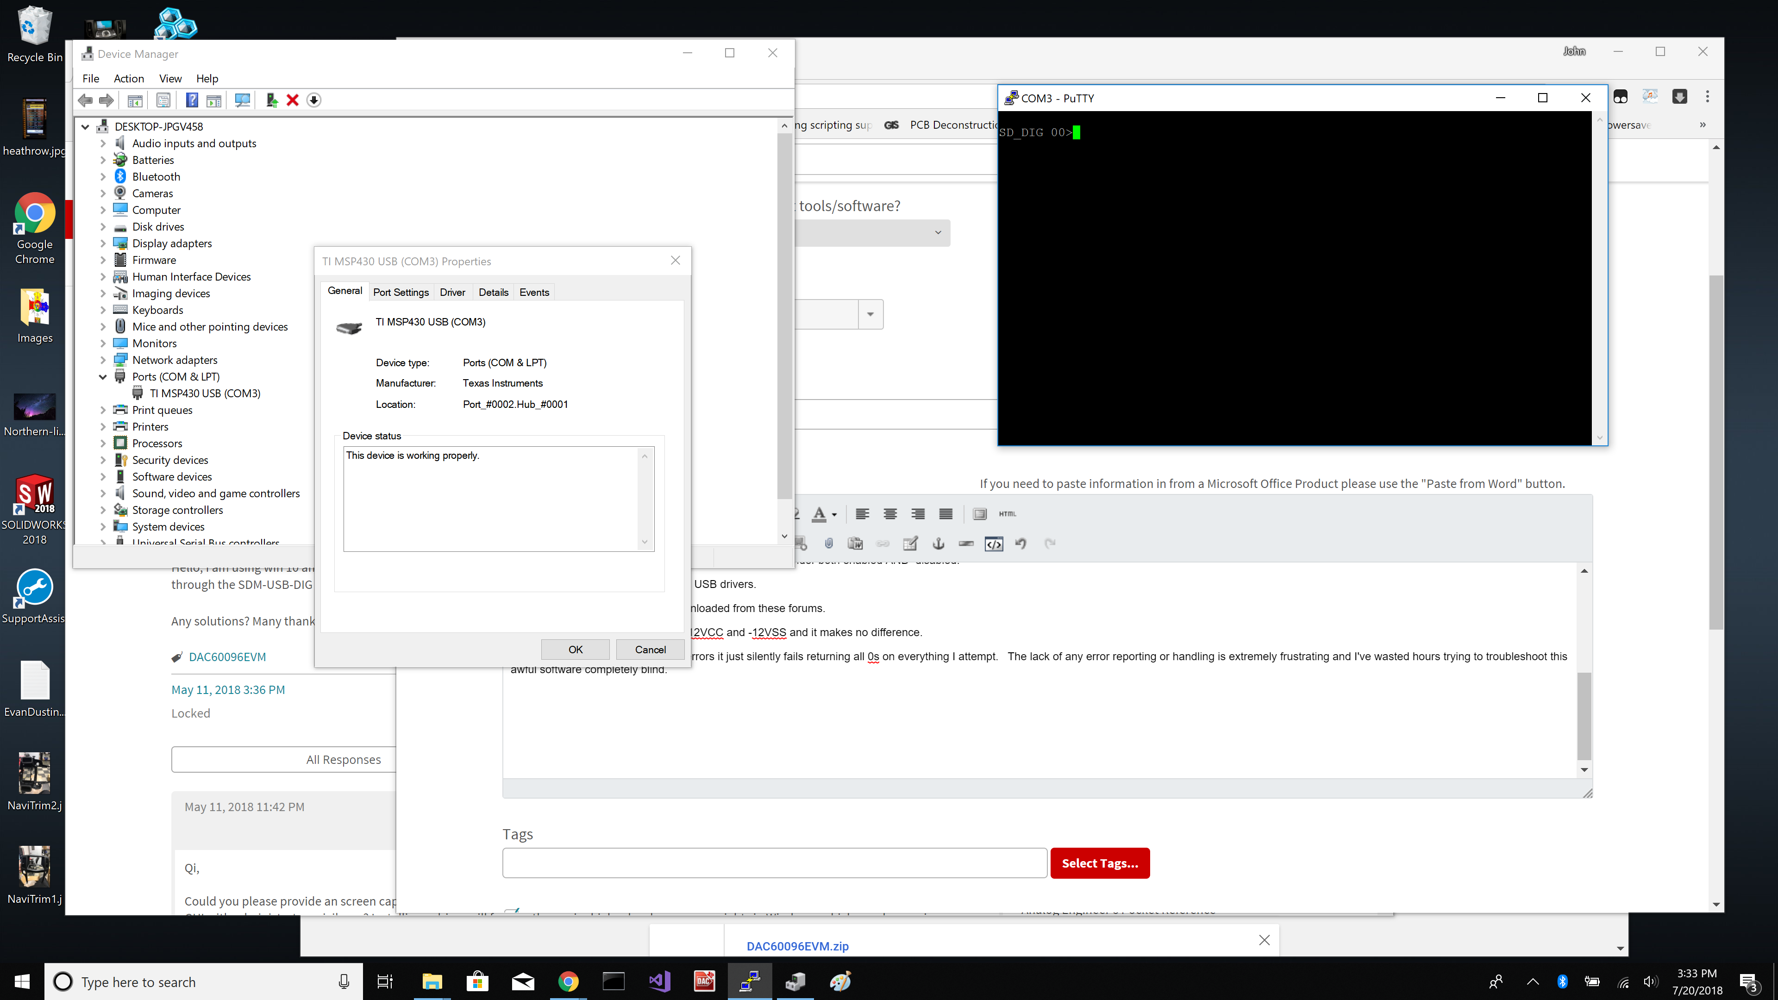Open Properties icon in Device Manager toolbar
Viewport: 1778px width, 1000px height.
point(163,100)
